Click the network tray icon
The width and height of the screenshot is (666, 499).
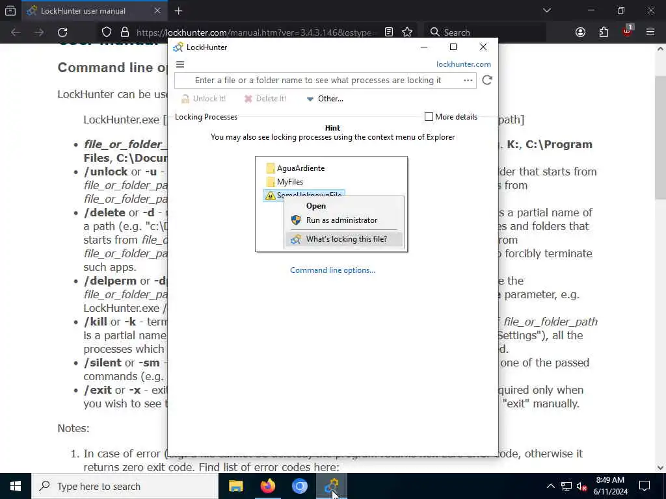566,486
